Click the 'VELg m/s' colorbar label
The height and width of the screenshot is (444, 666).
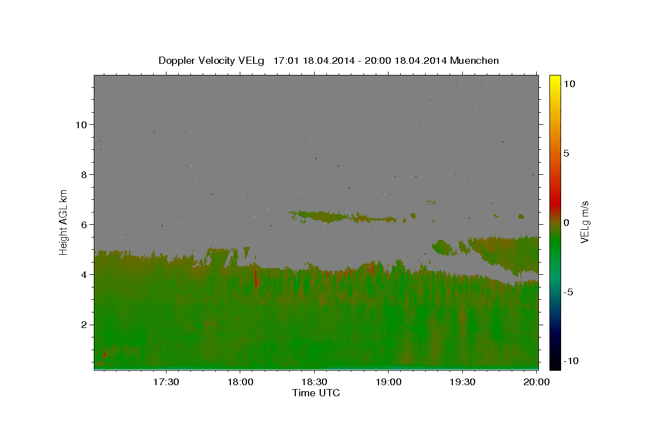[x=584, y=222]
